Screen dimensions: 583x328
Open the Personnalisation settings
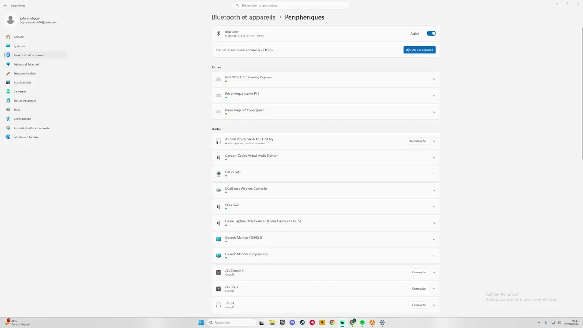[x=36, y=73]
